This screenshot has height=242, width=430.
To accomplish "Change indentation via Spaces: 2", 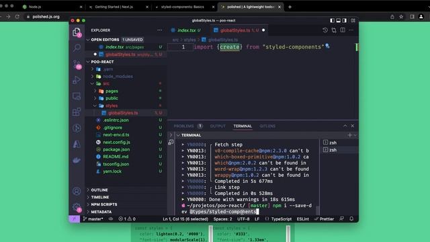I will (x=222, y=218).
